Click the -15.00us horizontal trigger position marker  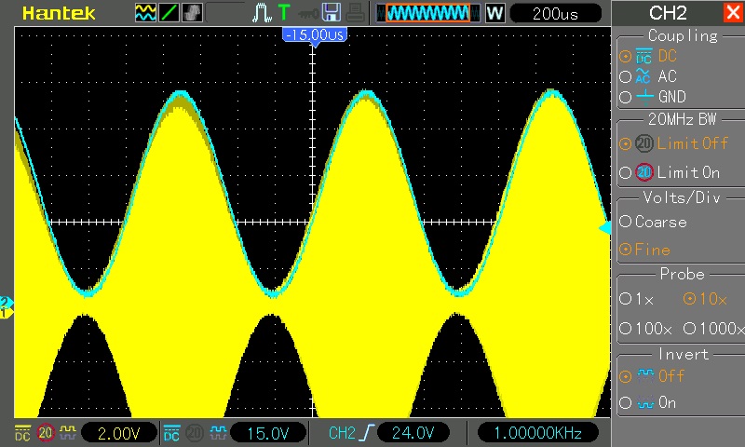(x=315, y=34)
